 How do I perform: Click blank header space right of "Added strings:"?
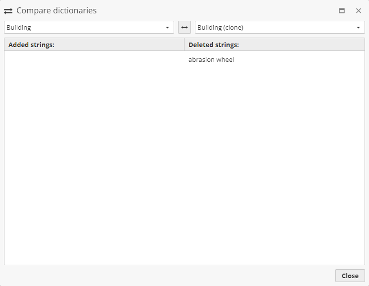pyautogui.click(x=119, y=45)
